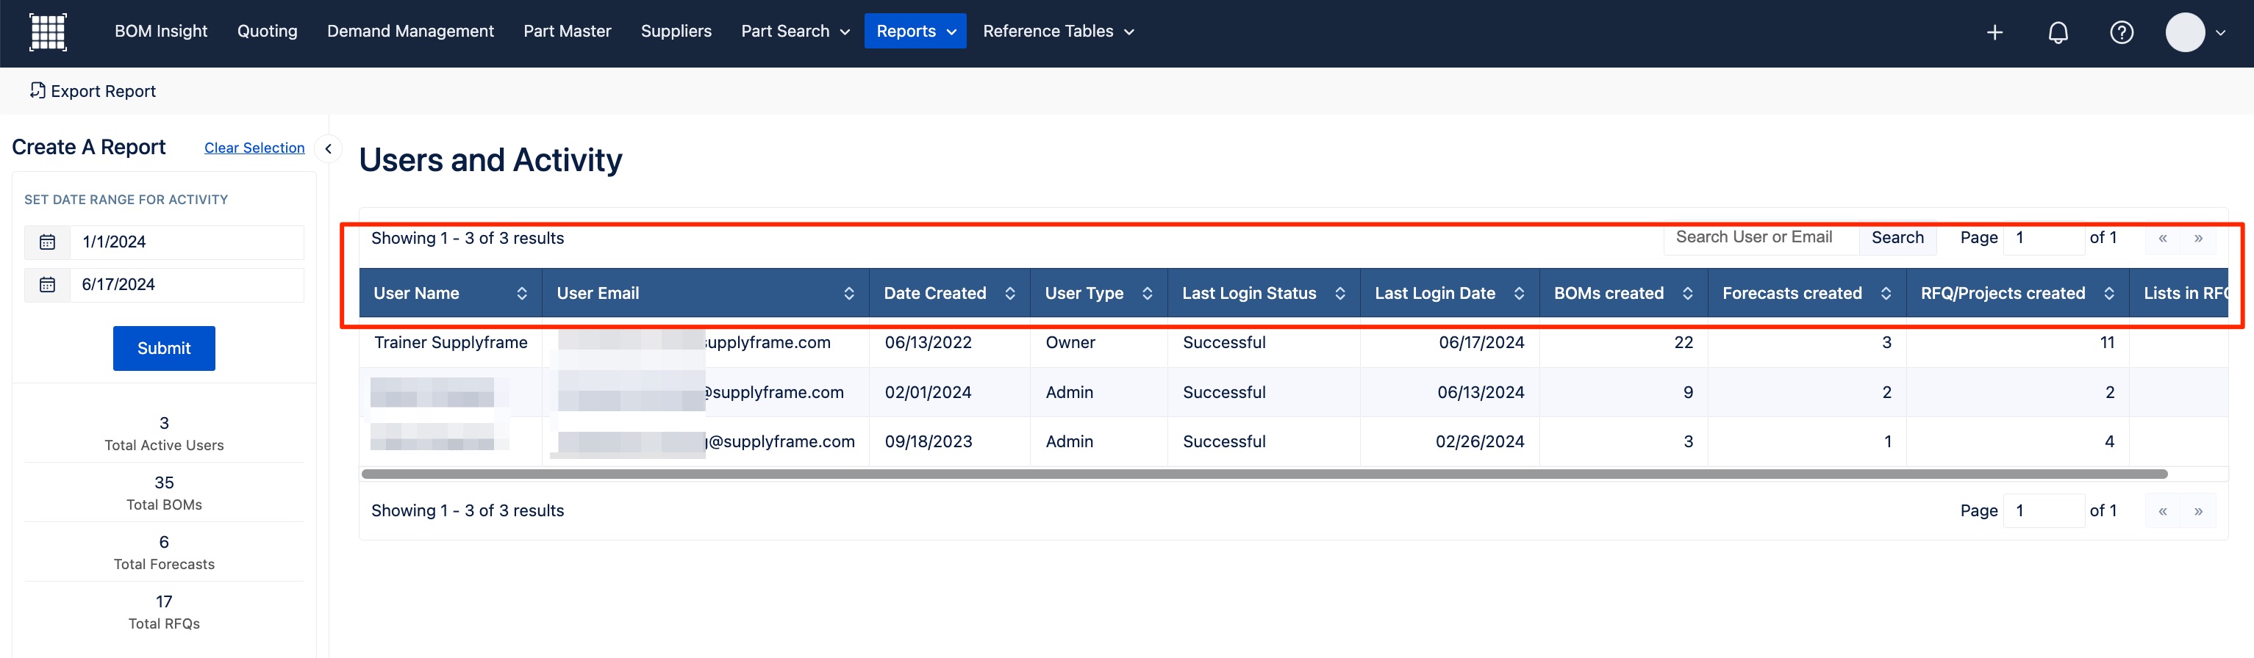Click Total Forecasts stat
The image size is (2254, 658).
[164, 553]
